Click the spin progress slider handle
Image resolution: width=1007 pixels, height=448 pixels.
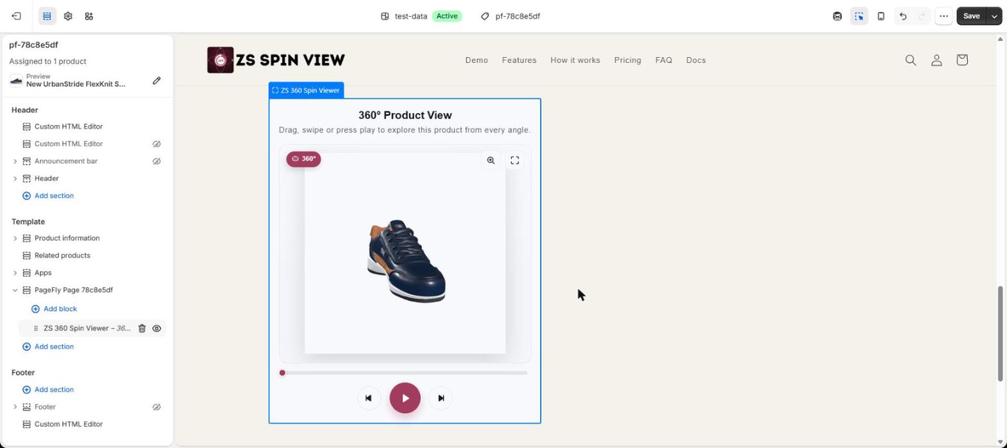click(x=282, y=373)
